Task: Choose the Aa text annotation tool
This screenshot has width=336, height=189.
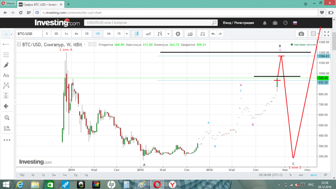Action: tap(6, 75)
